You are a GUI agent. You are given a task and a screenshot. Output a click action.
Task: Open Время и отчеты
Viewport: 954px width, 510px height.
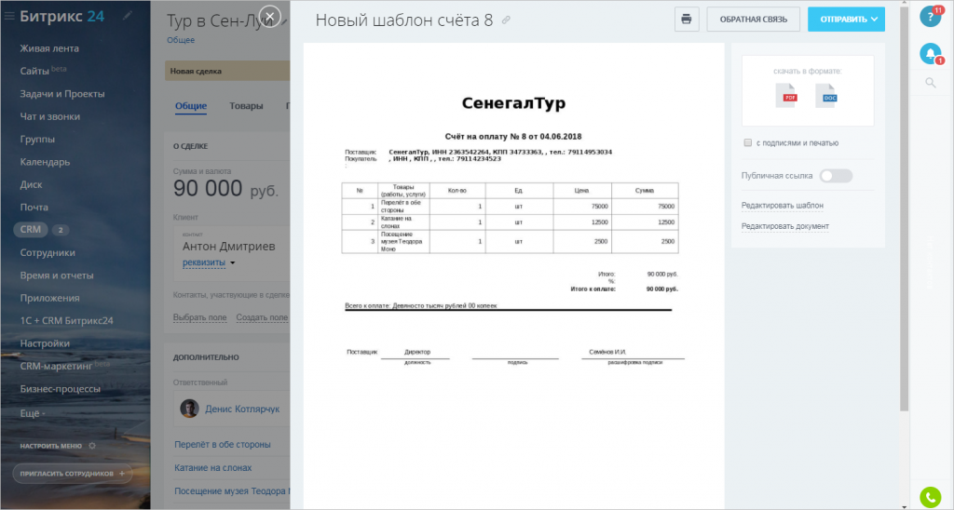(57, 275)
